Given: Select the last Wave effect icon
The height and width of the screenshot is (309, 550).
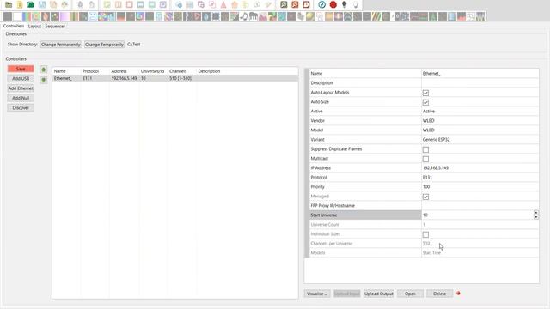Looking at the screenshot, I should (480, 16).
